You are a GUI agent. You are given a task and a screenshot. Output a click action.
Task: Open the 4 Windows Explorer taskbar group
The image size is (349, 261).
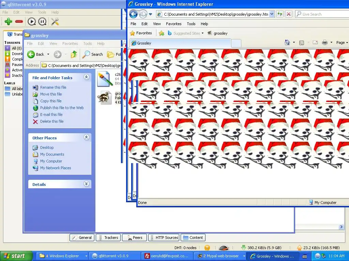[x=63, y=256]
